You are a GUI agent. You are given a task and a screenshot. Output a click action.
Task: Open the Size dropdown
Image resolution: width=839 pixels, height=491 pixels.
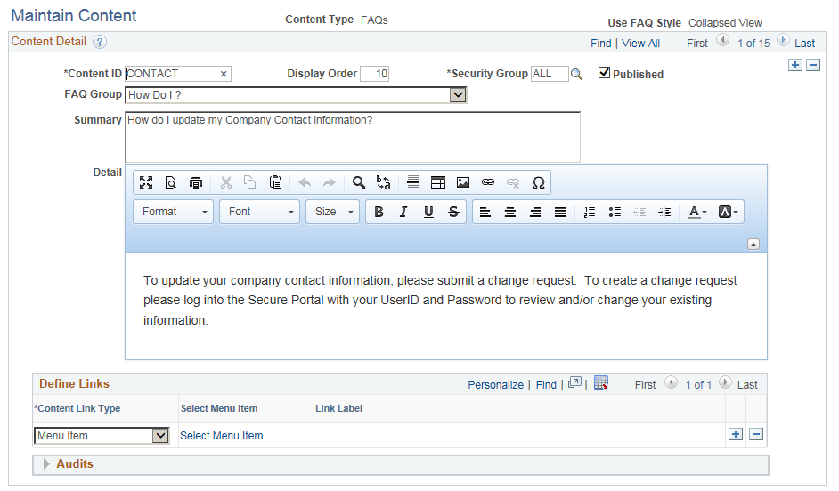pos(332,212)
